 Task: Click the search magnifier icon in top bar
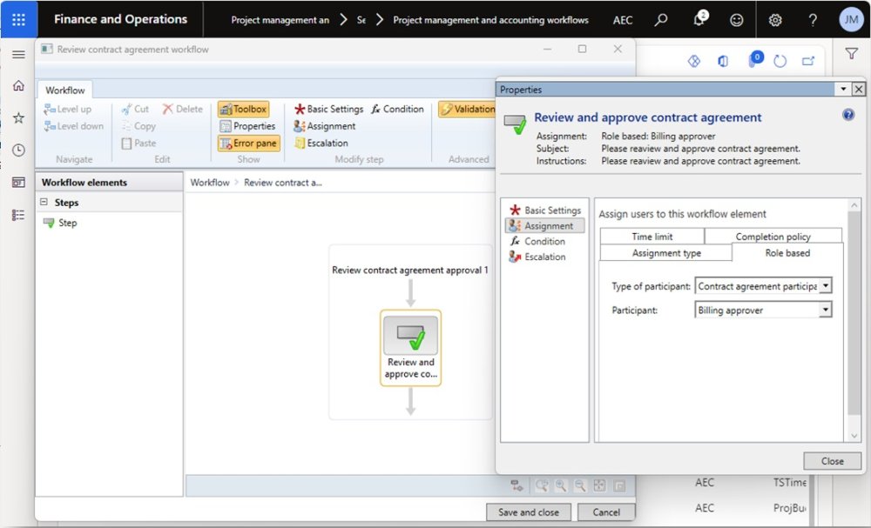[661, 20]
